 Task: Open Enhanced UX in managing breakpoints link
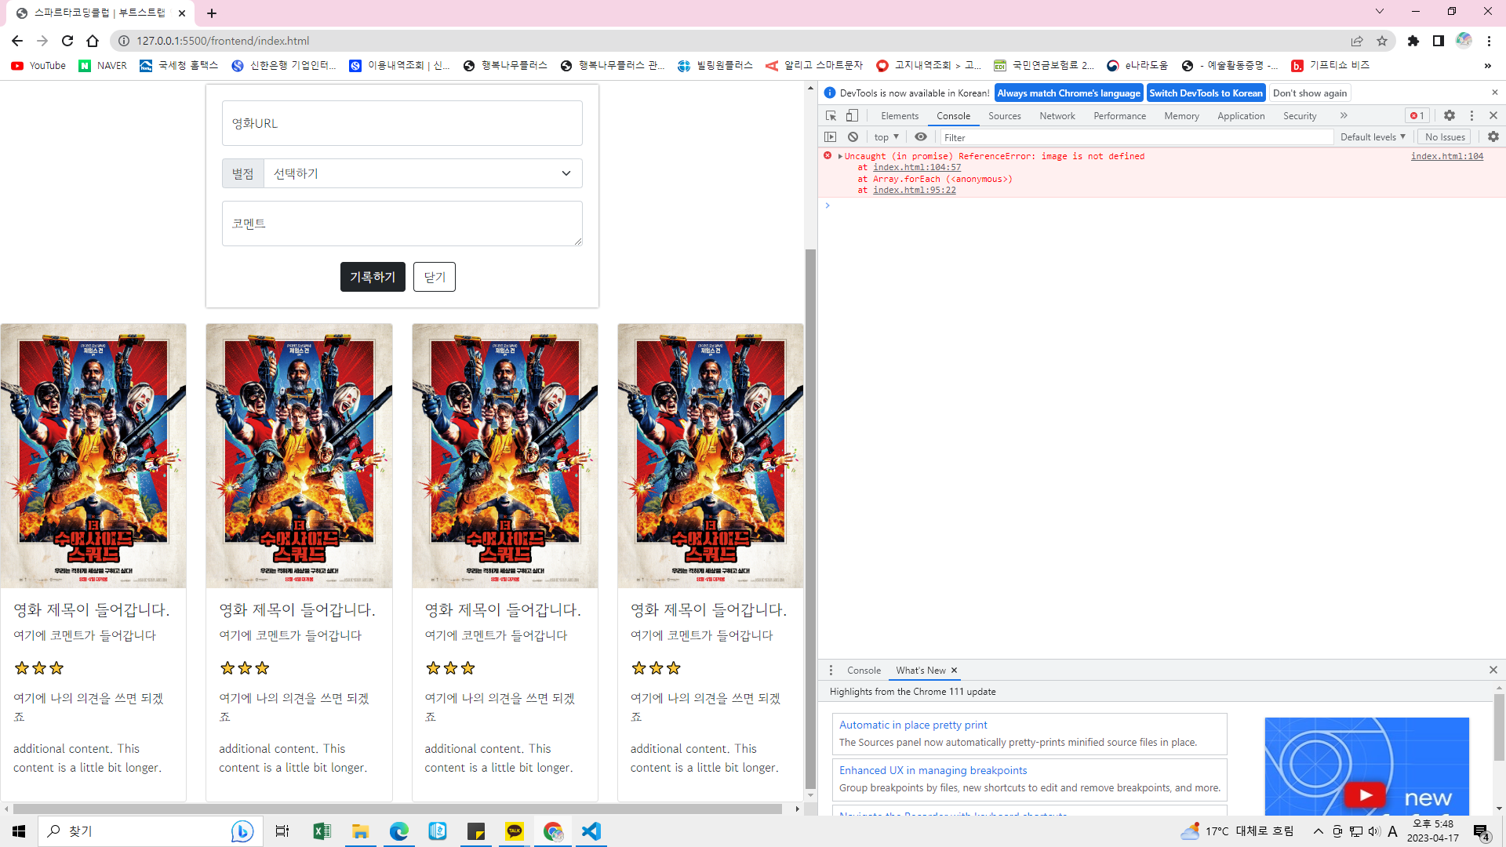(x=933, y=770)
